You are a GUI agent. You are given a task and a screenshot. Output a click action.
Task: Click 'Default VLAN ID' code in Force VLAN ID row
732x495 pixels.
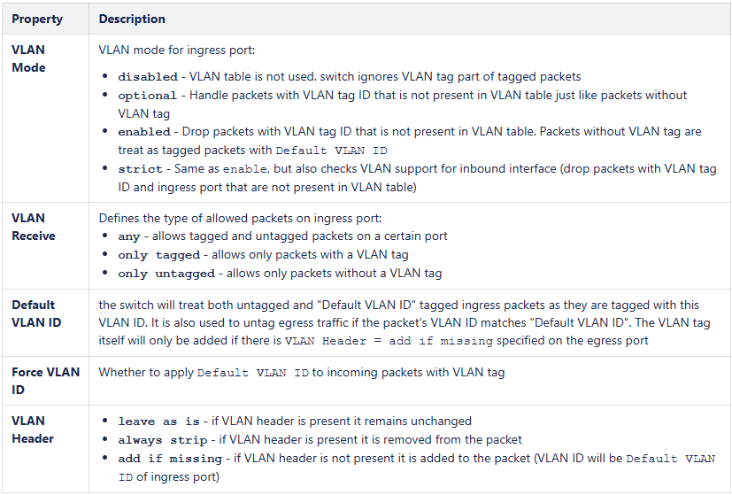253,373
